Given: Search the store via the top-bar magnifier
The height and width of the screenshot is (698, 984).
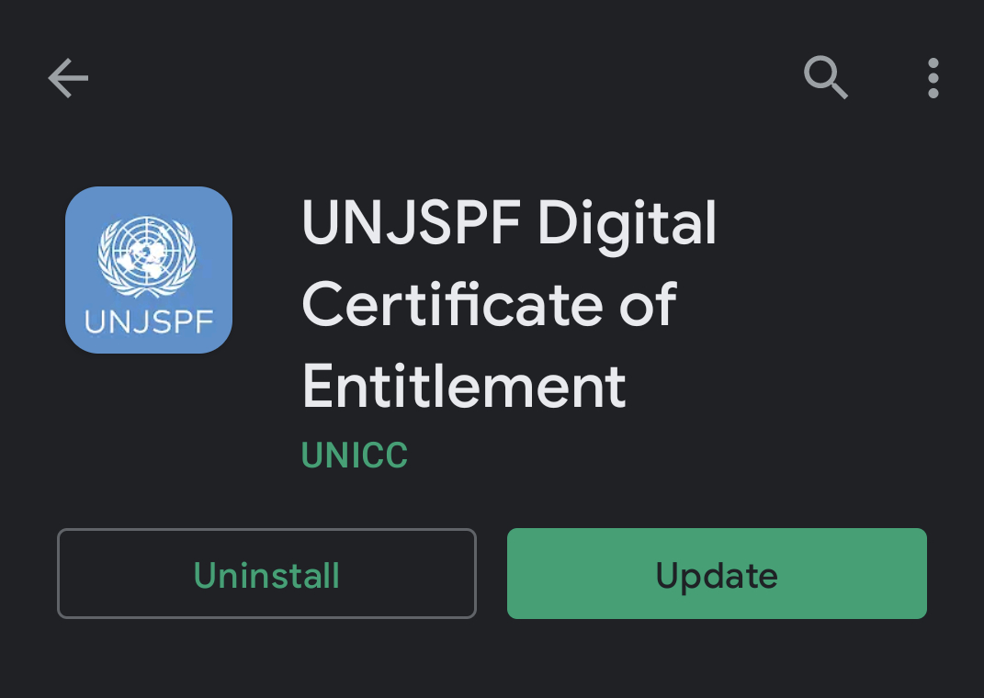Looking at the screenshot, I should [x=825, y=78].
